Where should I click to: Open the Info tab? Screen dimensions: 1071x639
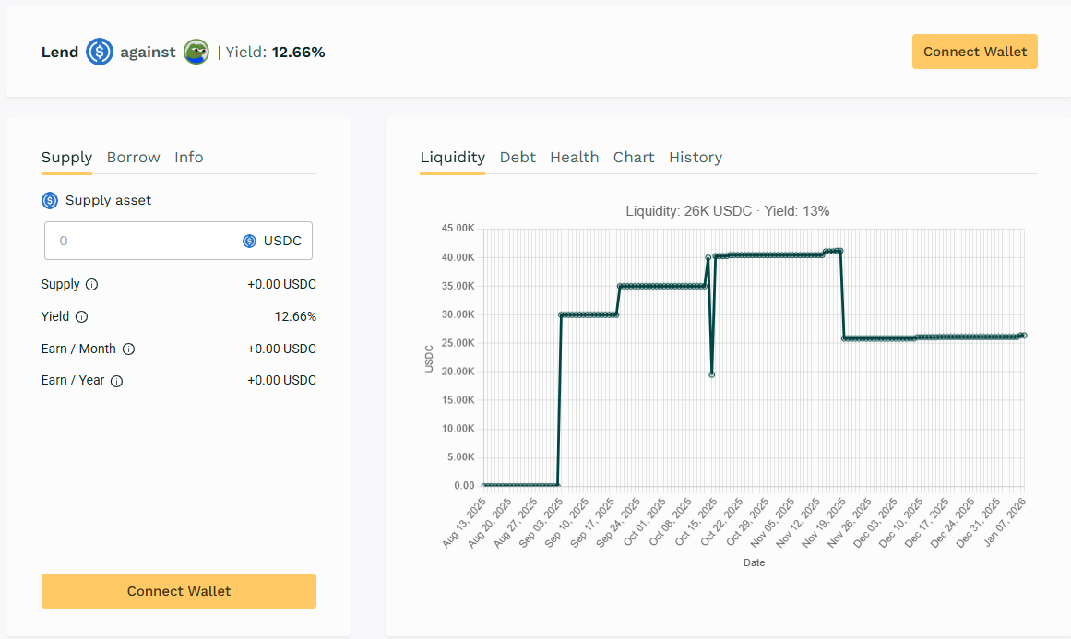[x=188, y=158]
